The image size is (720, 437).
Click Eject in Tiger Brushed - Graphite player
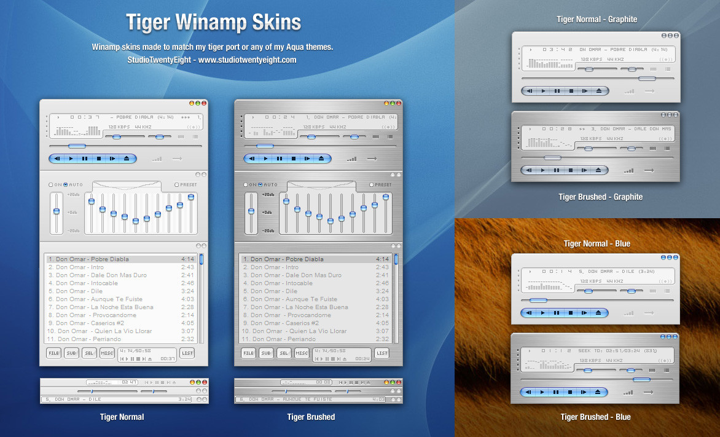click(598, 170)
